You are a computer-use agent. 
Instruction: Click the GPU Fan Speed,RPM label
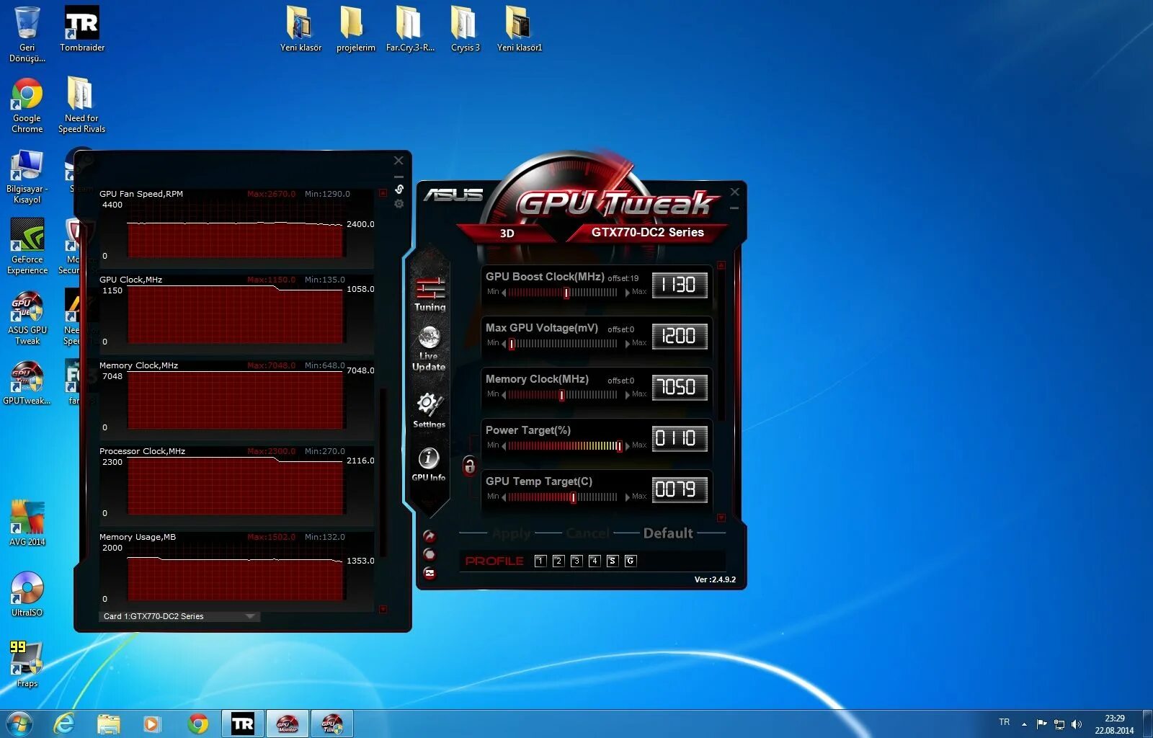pos(141,194)
